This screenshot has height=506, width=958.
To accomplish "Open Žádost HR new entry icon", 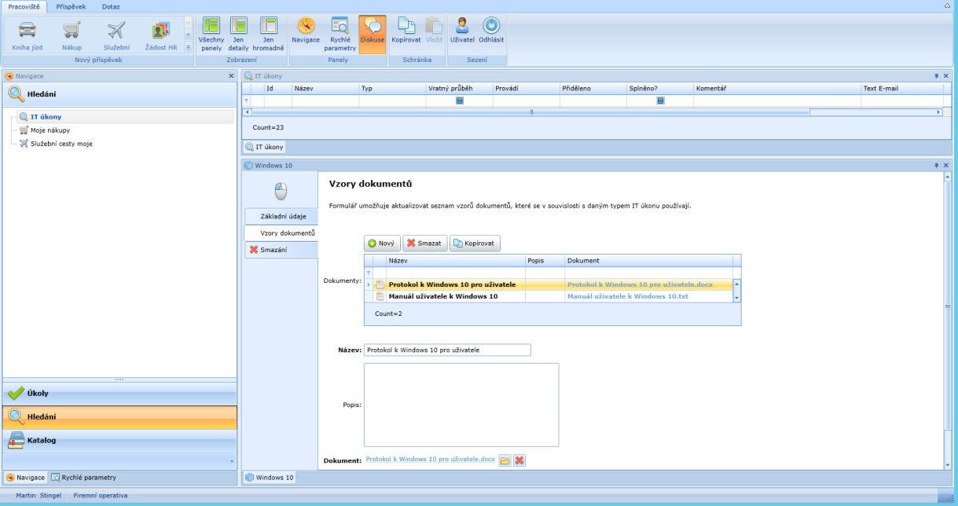I will [161, 31].
